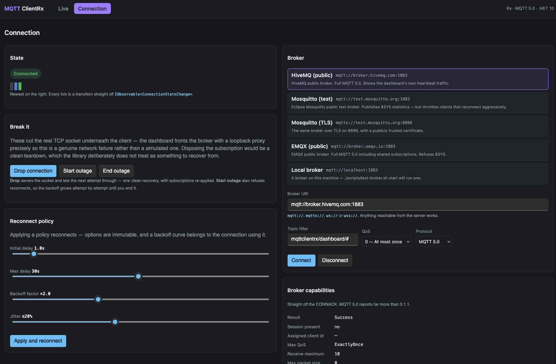Pick the EMQX (public) broker card
Screen dimensions: 556x364
coord(418,150)
